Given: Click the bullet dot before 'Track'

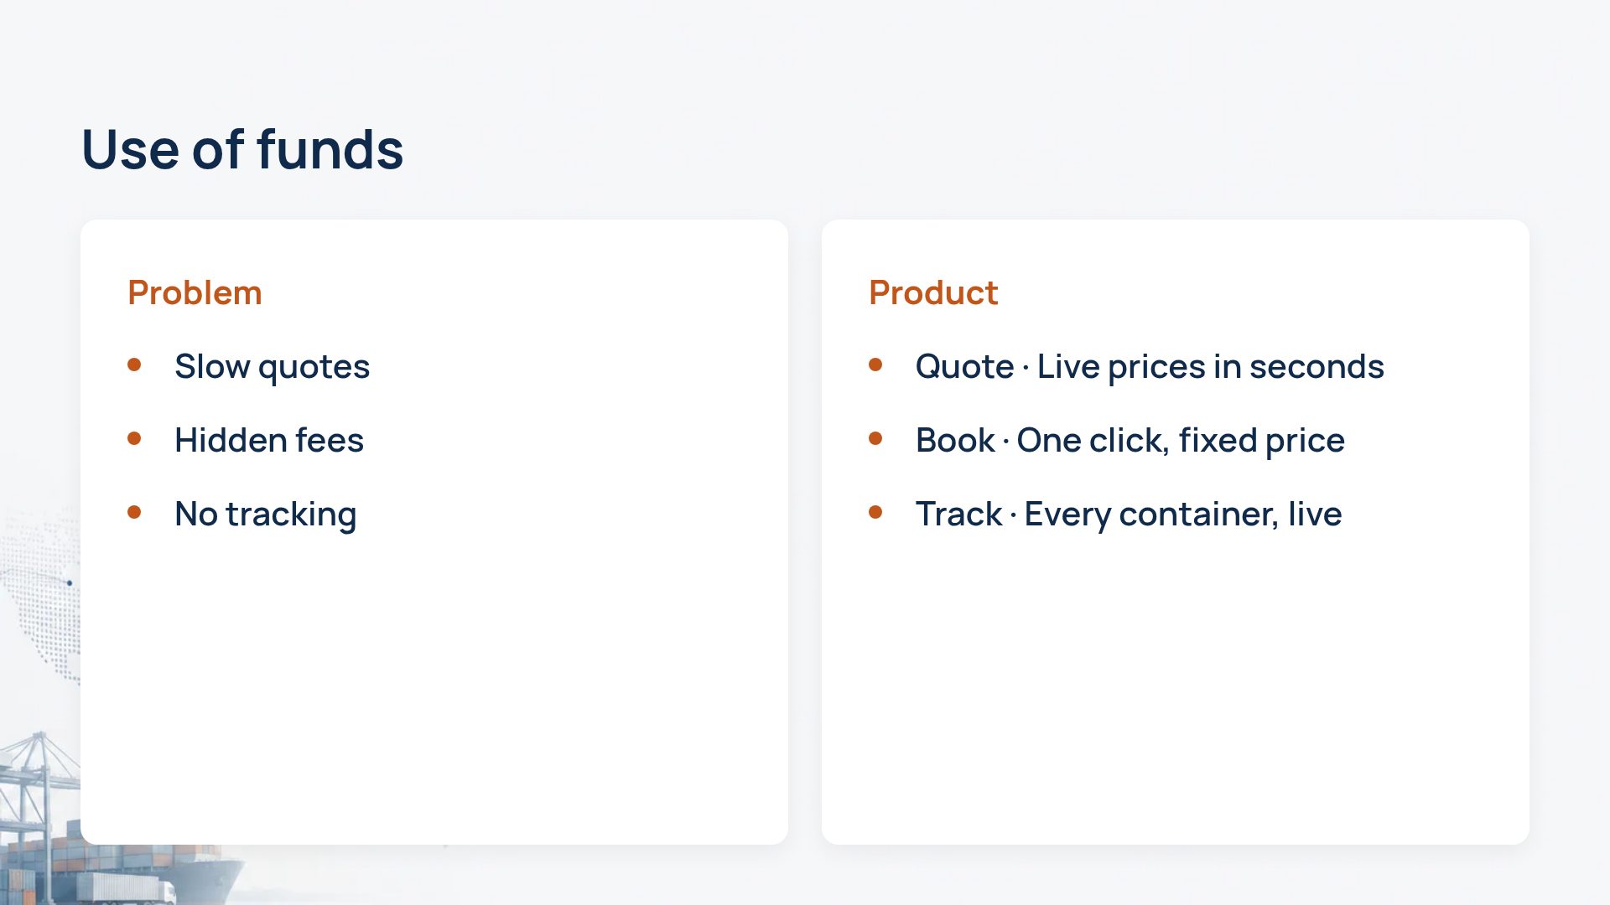Looking at the screenshot, I should 875,512.
